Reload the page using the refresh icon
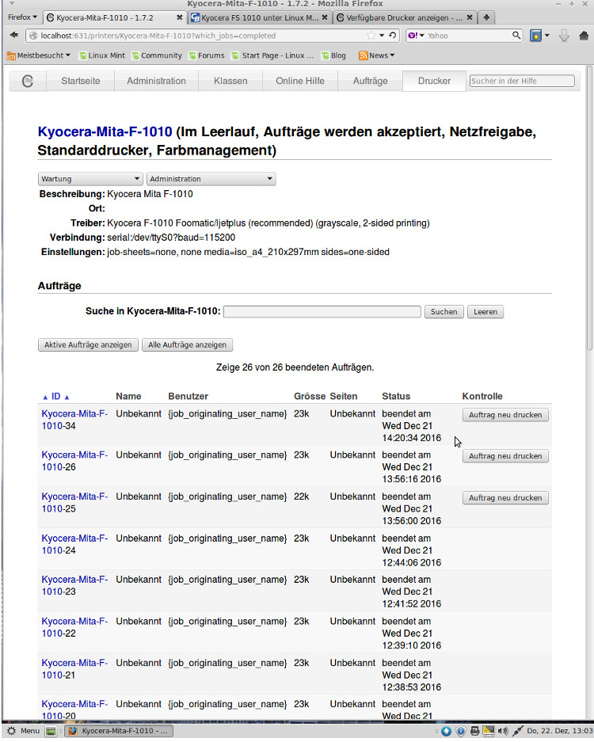The height and width of the screenshot is (742, 594). coord(392,36)
